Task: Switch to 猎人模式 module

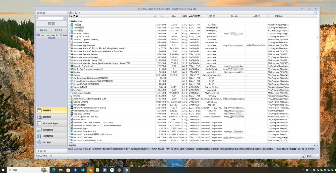Action: pyautogui.click(x=51, y=142)
